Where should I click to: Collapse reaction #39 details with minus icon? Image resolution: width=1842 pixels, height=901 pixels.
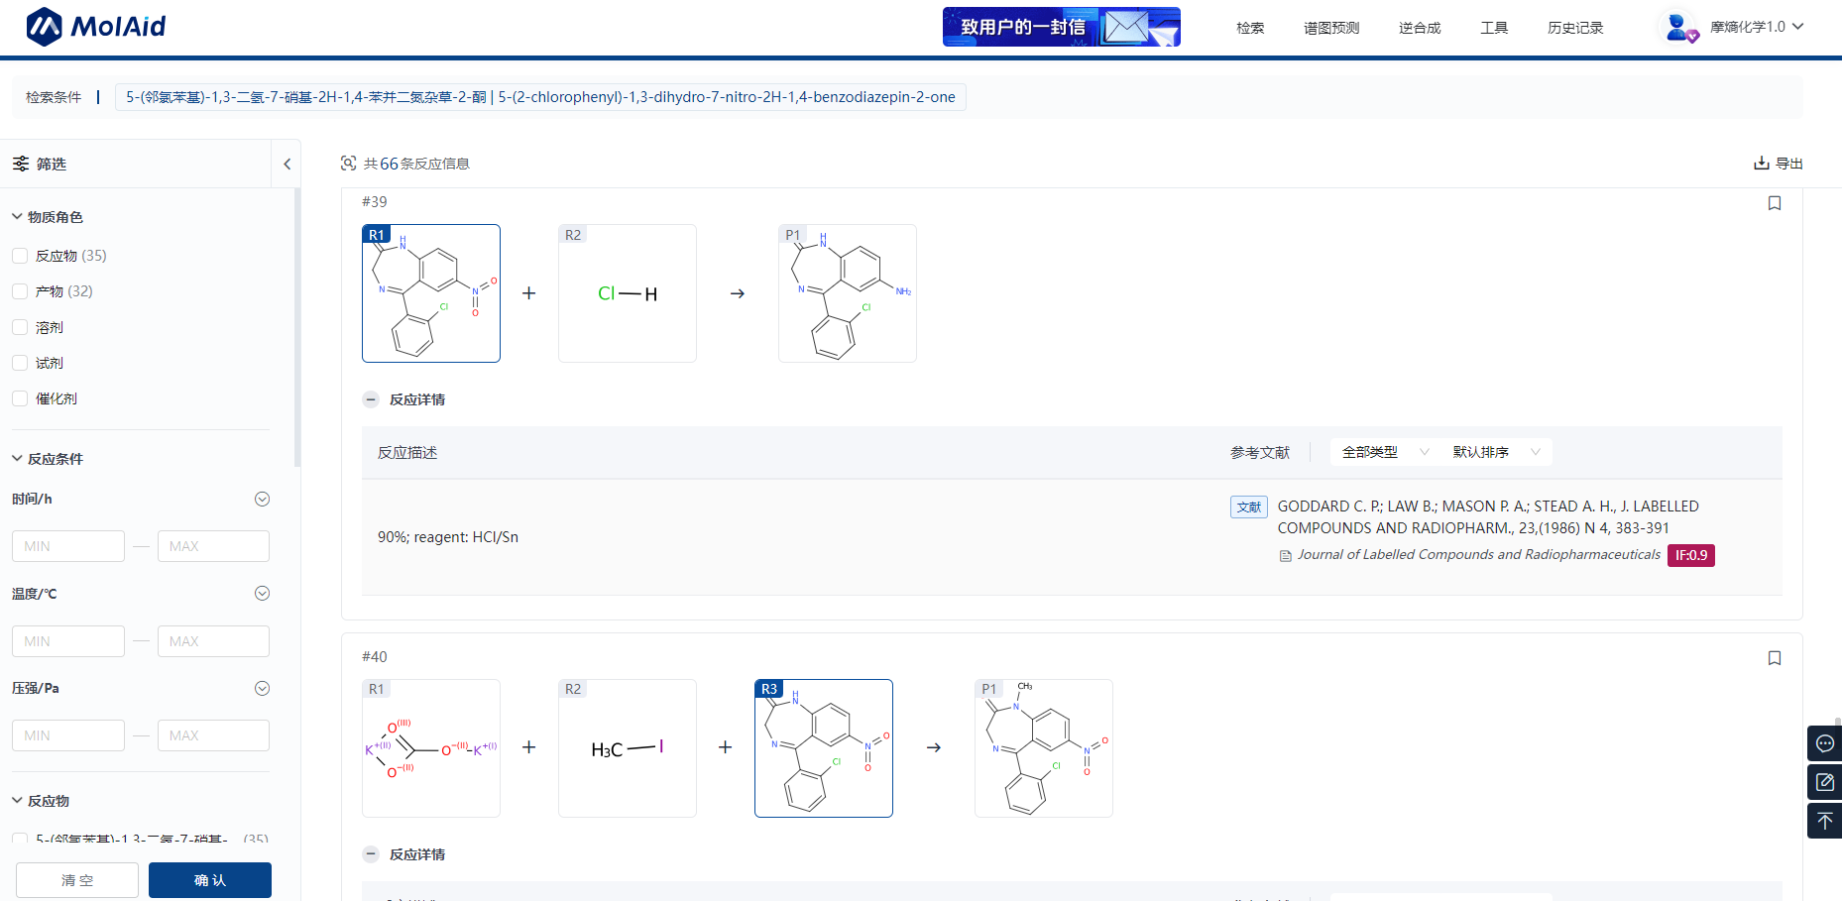tap(371, 399)
